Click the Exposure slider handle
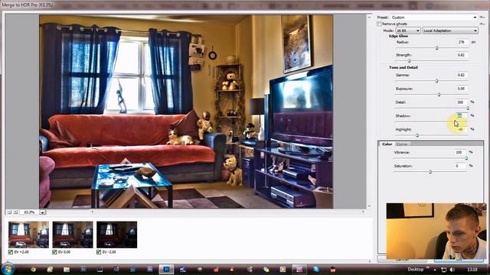 pos(439,95)
